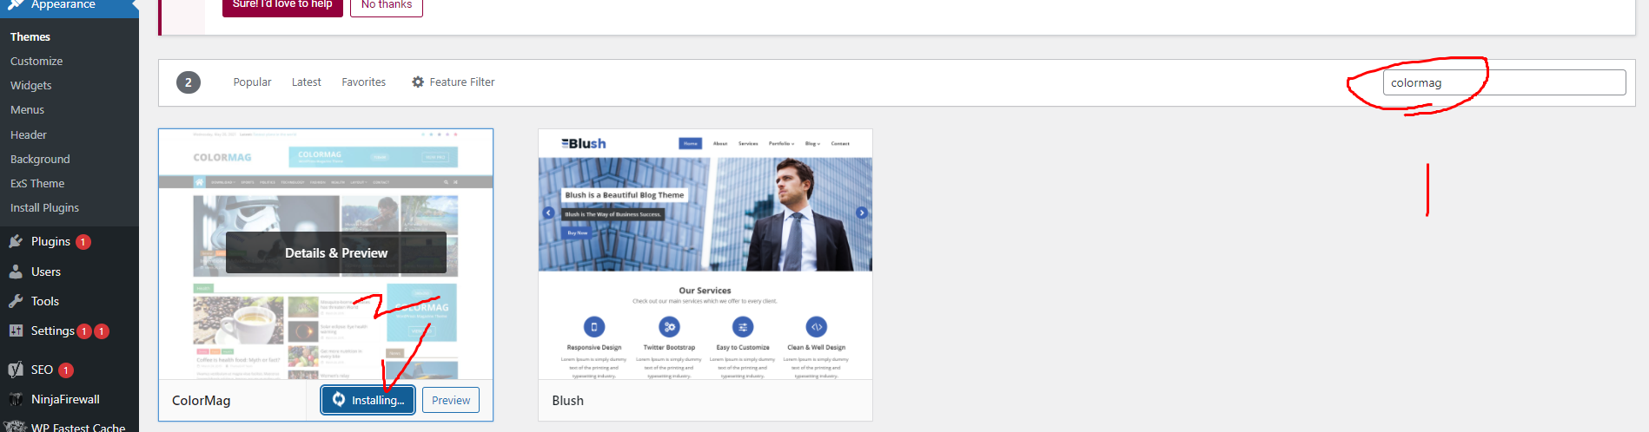This screenshot has width=1649, height=432.
Task: Open the Tools wrench icon
Action: 16,301
